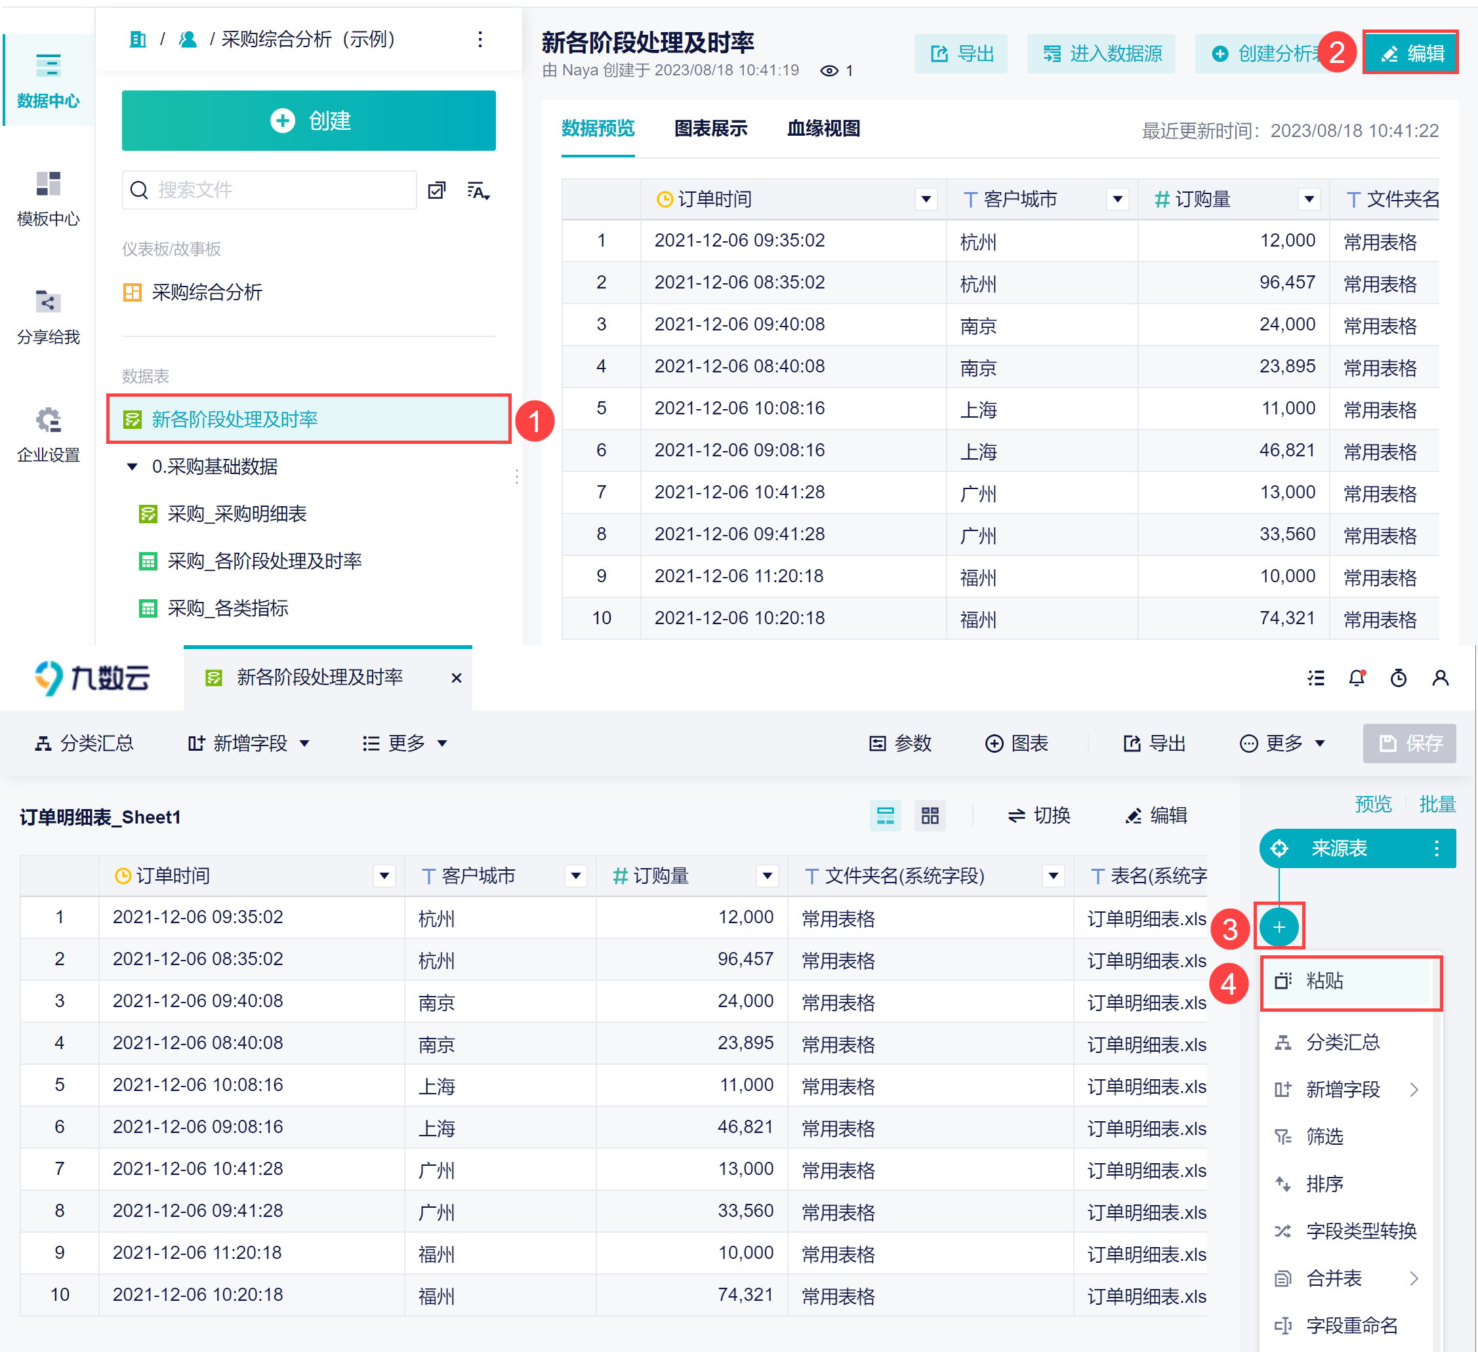Viewport: 1478px width, 1352px height.
Task: Open the task list icon in header
Action: (x=1316, y=678)
